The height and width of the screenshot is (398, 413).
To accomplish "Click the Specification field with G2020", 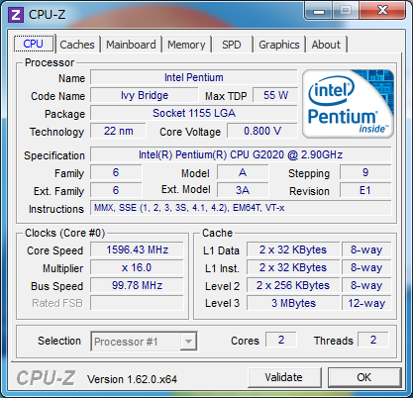I will 241,154.
